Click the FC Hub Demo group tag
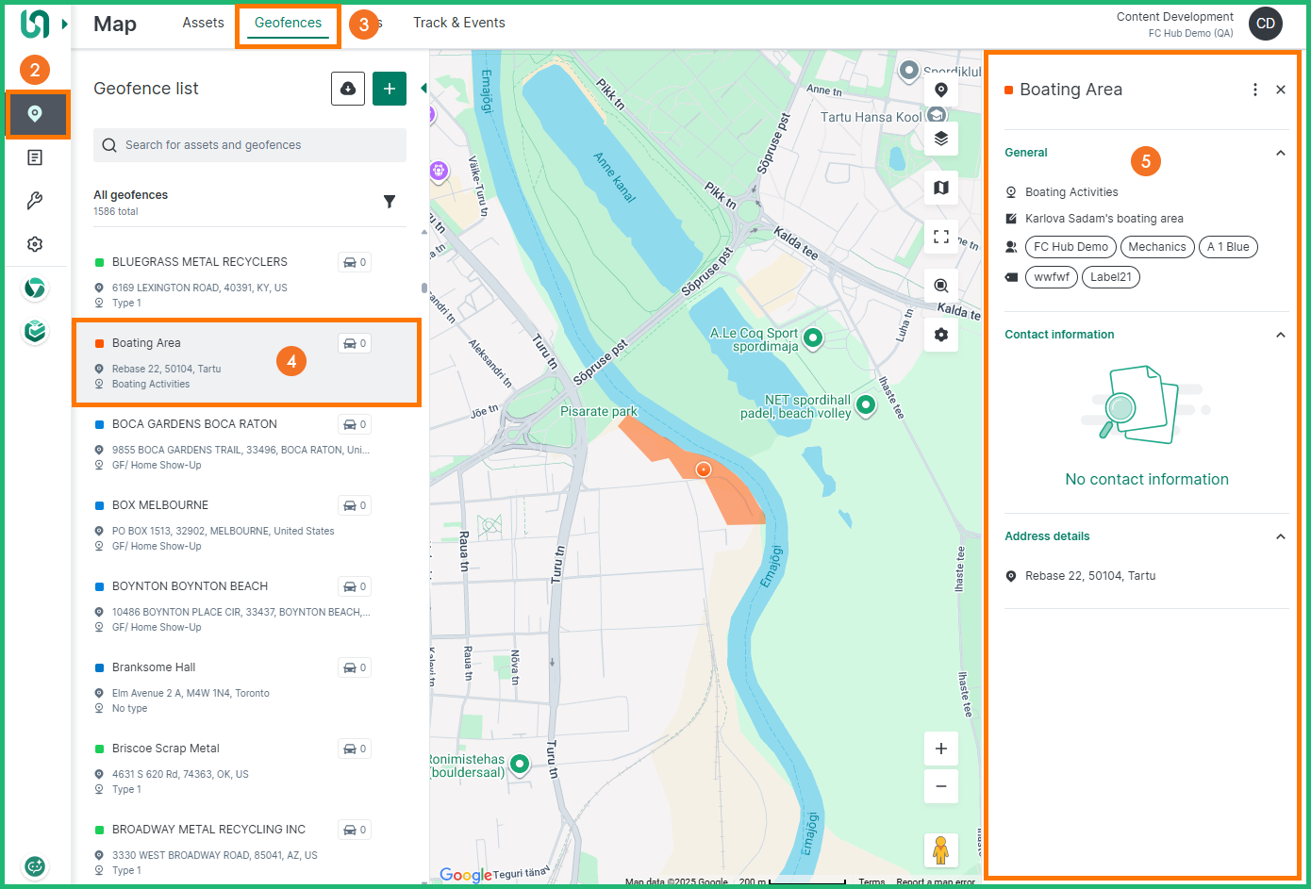Viewport: 1311px width, 889px height. (1070, 247)
